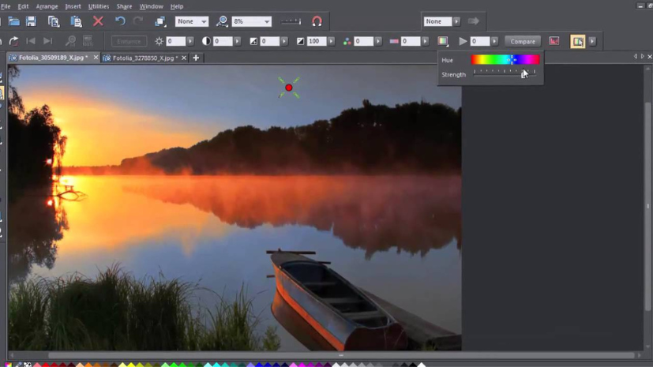Image resolution: width=653 pixels, height=367 pixels.
Task: Add new document tab with plus
Action: click(x=196, y=58)
